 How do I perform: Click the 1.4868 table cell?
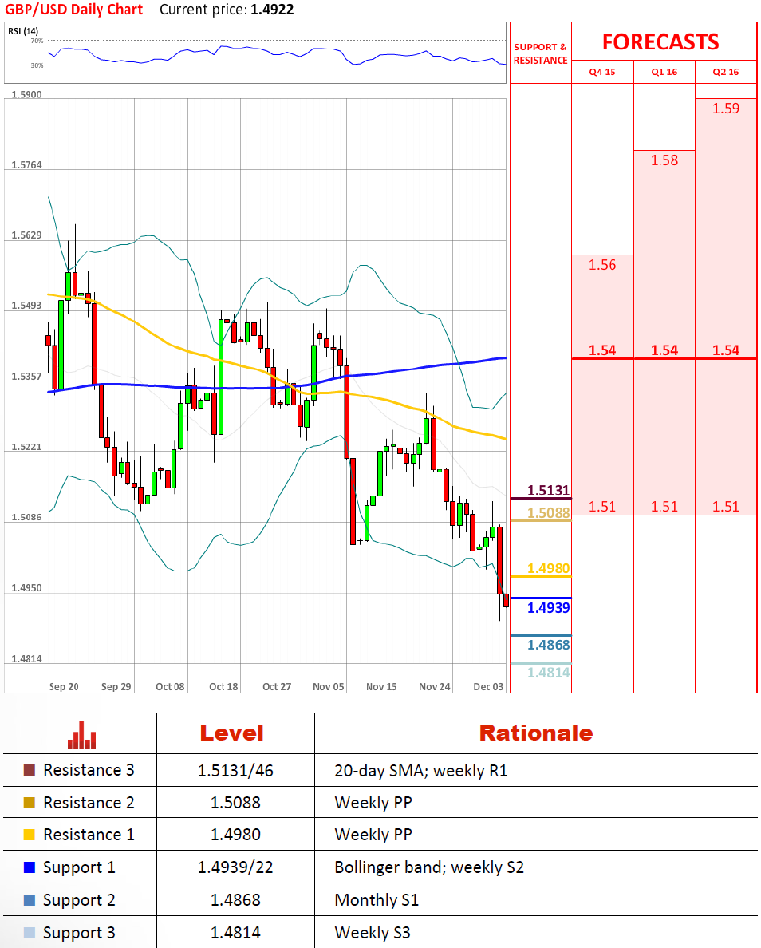(235, 900)
